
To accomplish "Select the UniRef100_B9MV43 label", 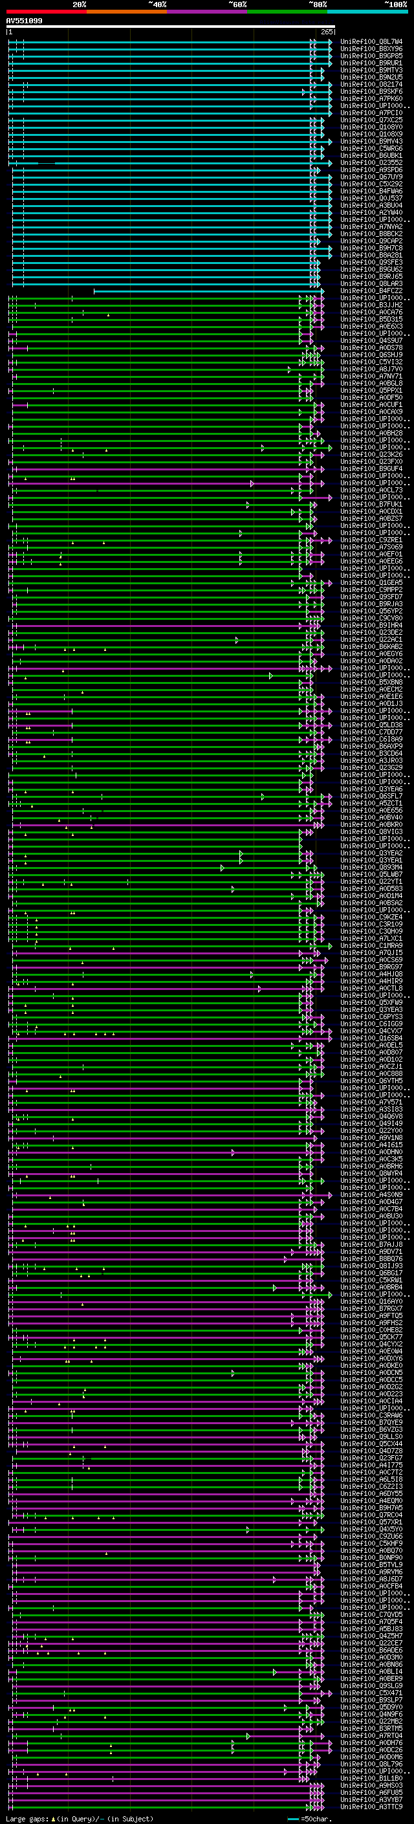I will (371, 141).
